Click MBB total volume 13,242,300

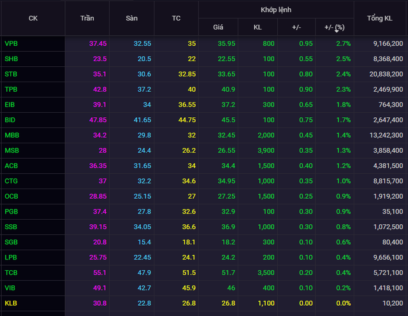coord(386,135)
